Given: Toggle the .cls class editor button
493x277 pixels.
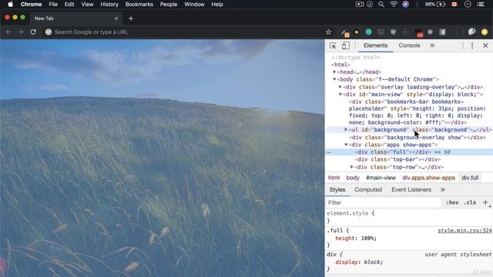Looking at the screenshot, I should click(x=470, y=202).
